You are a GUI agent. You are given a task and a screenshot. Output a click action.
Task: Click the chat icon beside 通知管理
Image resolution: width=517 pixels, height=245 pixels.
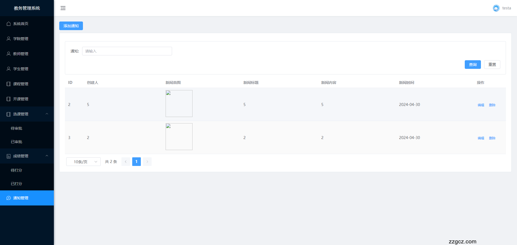tap(9, 198)
